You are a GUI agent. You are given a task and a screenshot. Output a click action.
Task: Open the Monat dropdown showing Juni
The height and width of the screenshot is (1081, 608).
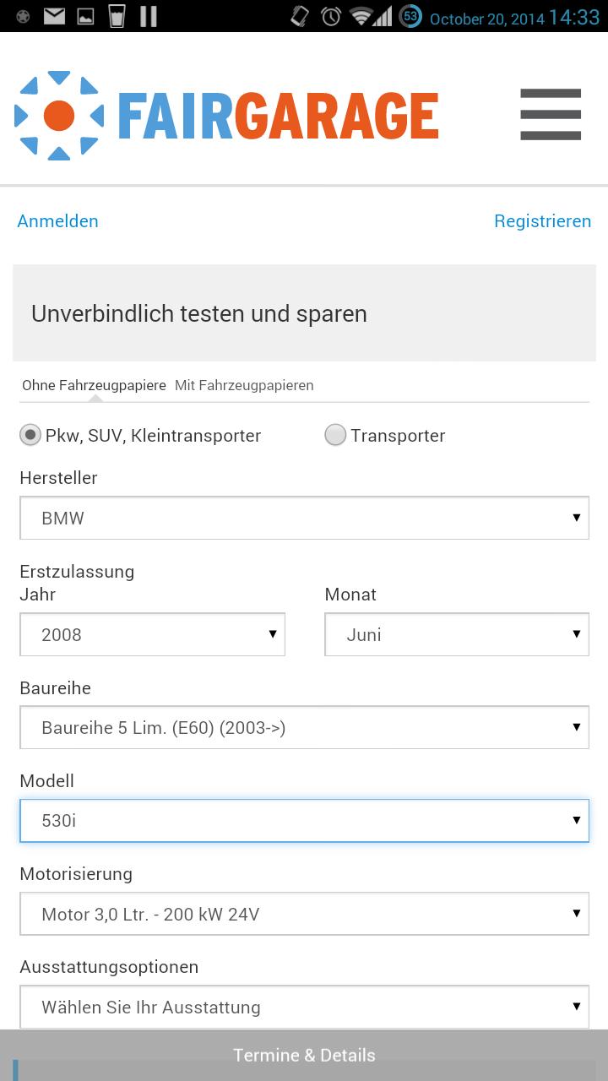point(456,634)
